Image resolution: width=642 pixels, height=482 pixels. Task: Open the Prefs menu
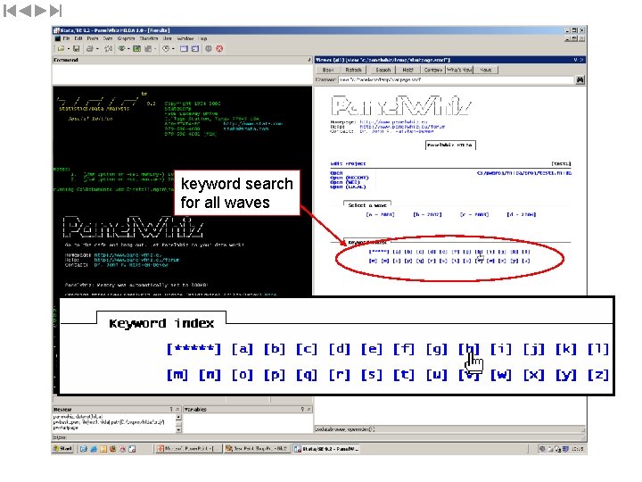pyautogui.click(x=93, y=38)
